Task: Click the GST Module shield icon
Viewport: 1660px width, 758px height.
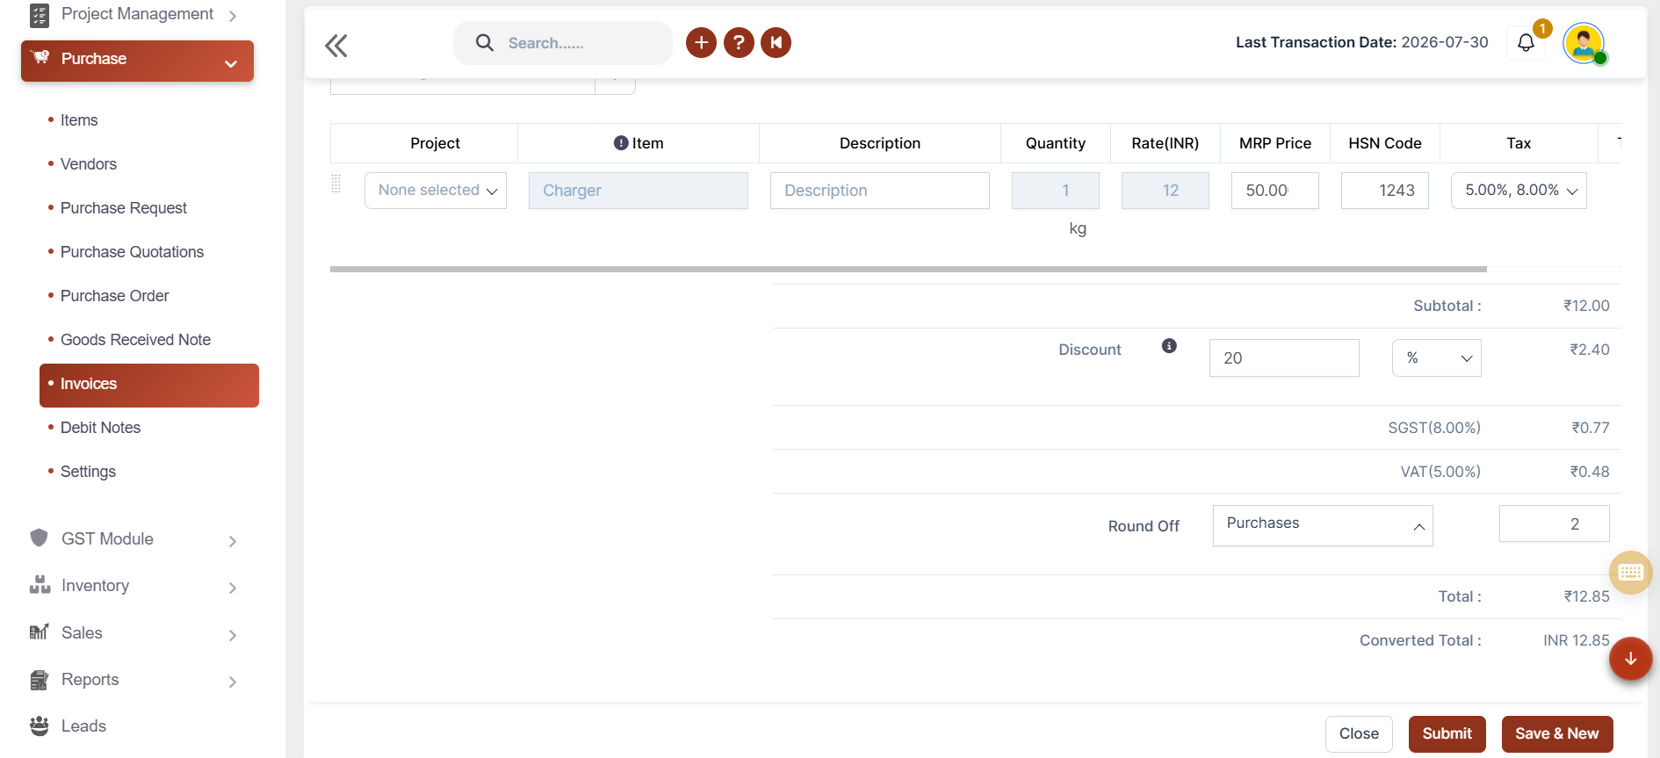Action: [x=39, y=538]
